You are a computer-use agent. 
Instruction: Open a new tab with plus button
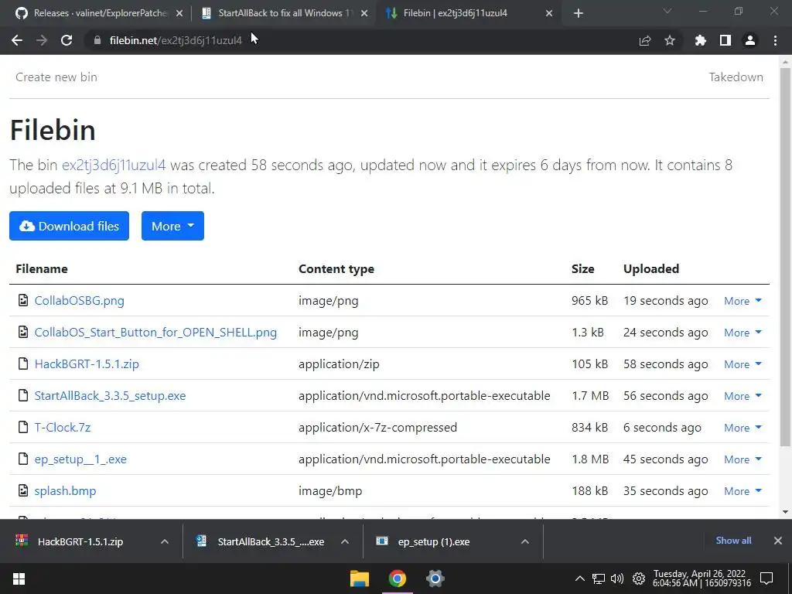tap(579, 14)
